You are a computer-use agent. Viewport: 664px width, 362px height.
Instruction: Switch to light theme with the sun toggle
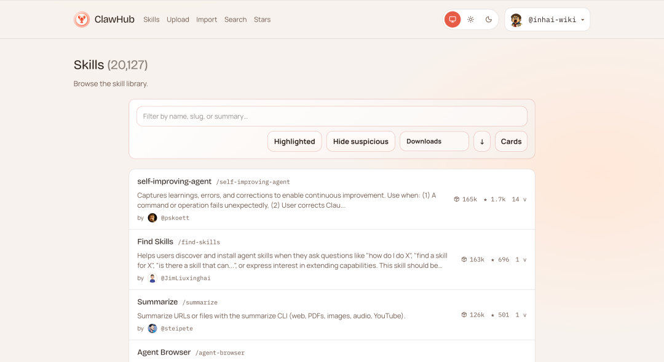[x=470, y=19]
